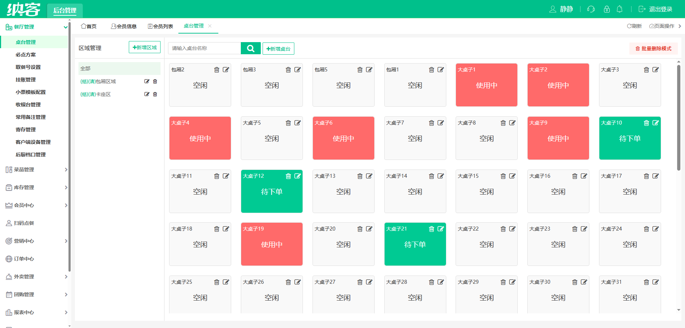This screenshot has height=328, width=685.
Task: Open the customer service headset icon
Action: point(591,9)
